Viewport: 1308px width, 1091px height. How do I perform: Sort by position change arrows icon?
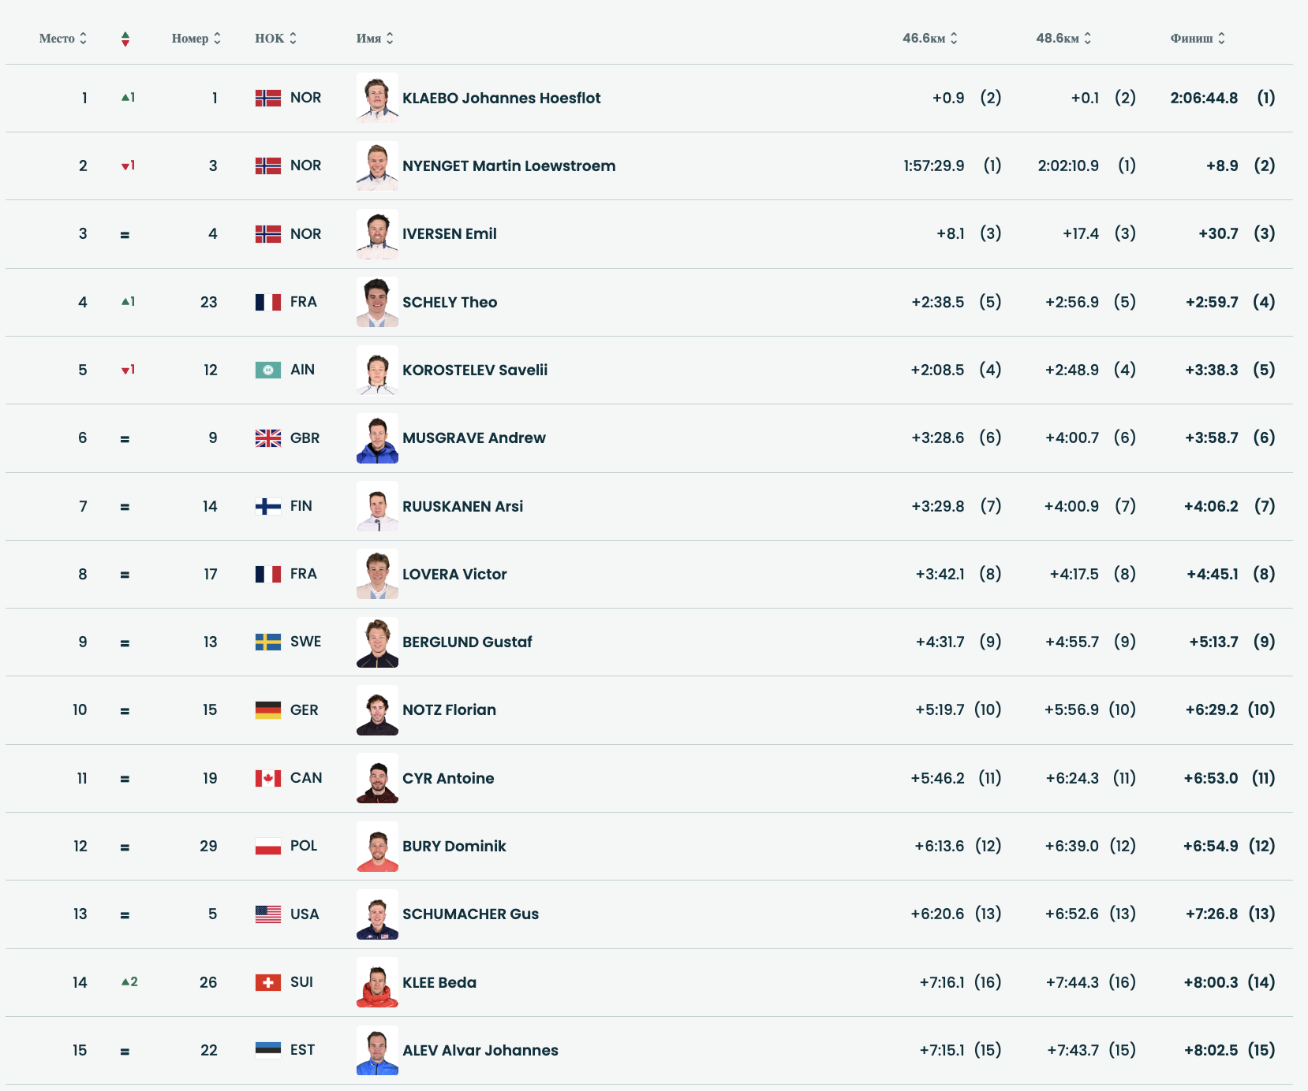(x=125, y=39)
